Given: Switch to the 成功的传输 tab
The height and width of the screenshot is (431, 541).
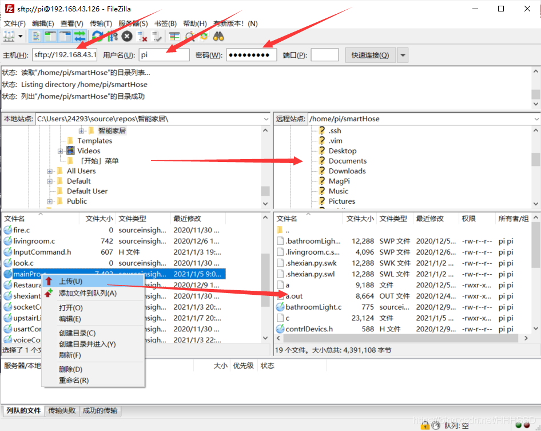Looking at the screenshot, I should (x=100, y=410).
